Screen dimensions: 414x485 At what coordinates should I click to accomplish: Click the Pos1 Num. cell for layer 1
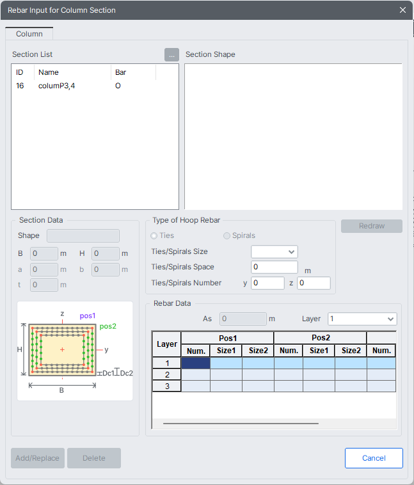[x=196, y=363]
